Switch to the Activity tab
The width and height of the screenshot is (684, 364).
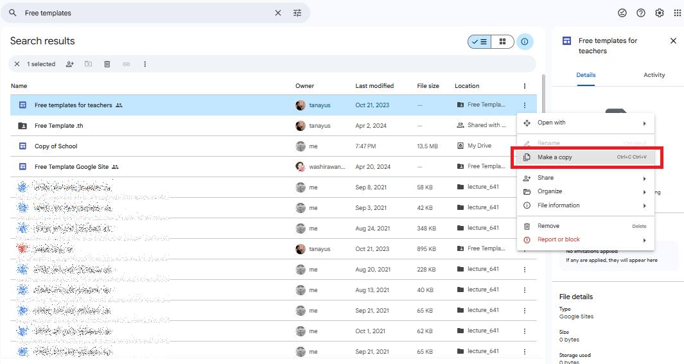[x=654, y=75]
